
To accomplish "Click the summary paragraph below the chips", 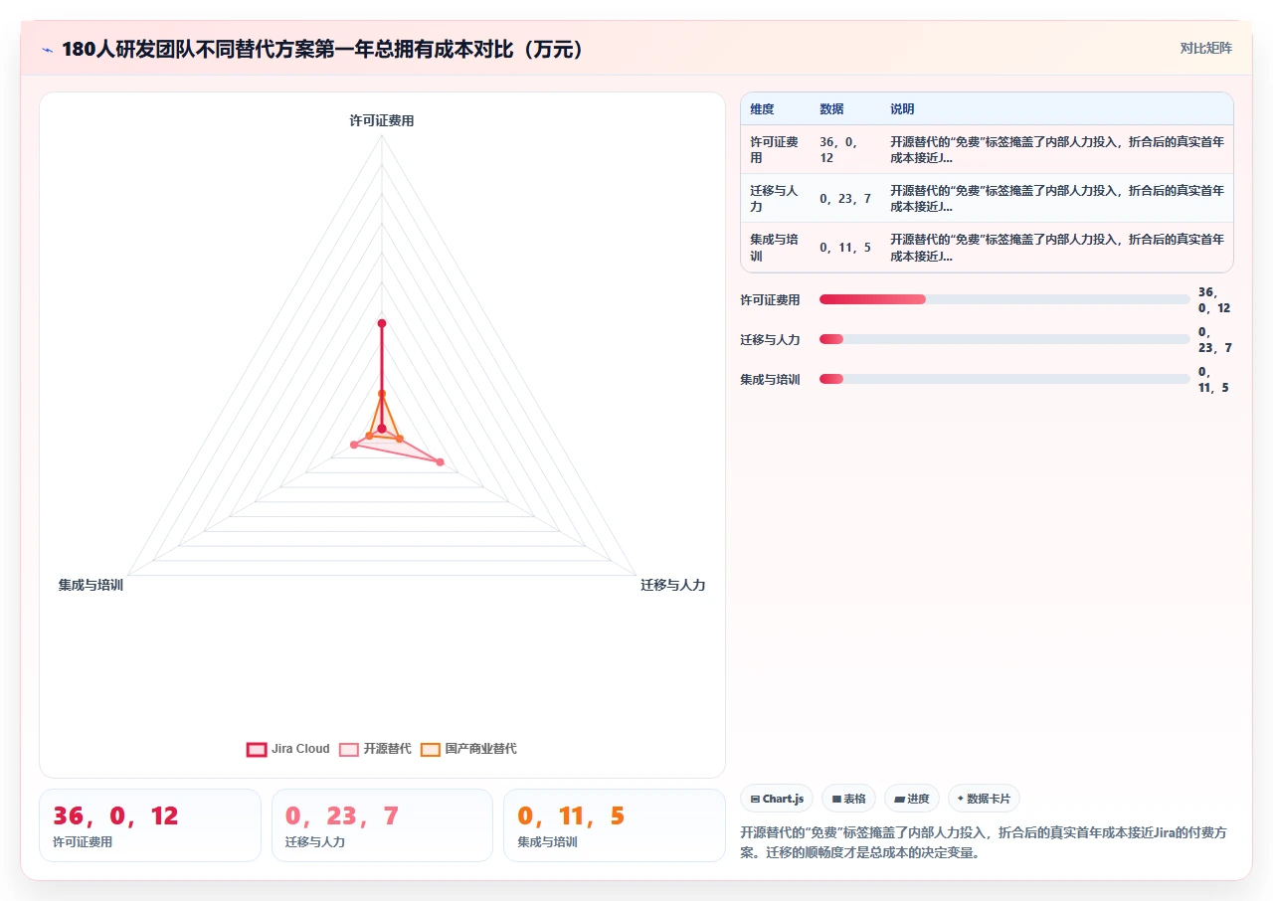I will (x=985, y=842).
